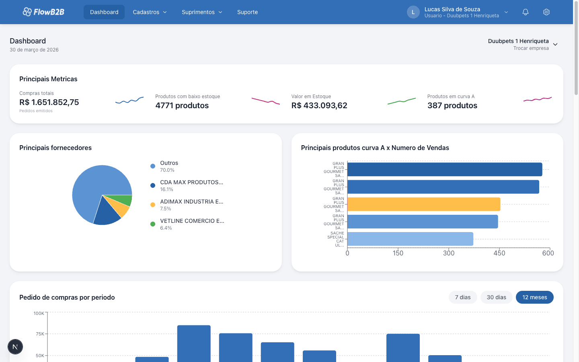Image resolution: width=579 pixels, height=362 pixels.
Task: Click the 'R$ 1.651.852,75' value
Action: click(x=49, y=102)
